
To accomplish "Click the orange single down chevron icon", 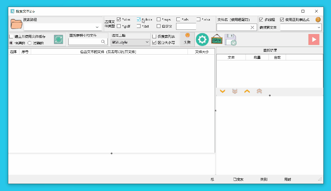I will click(x=222, y=91).
